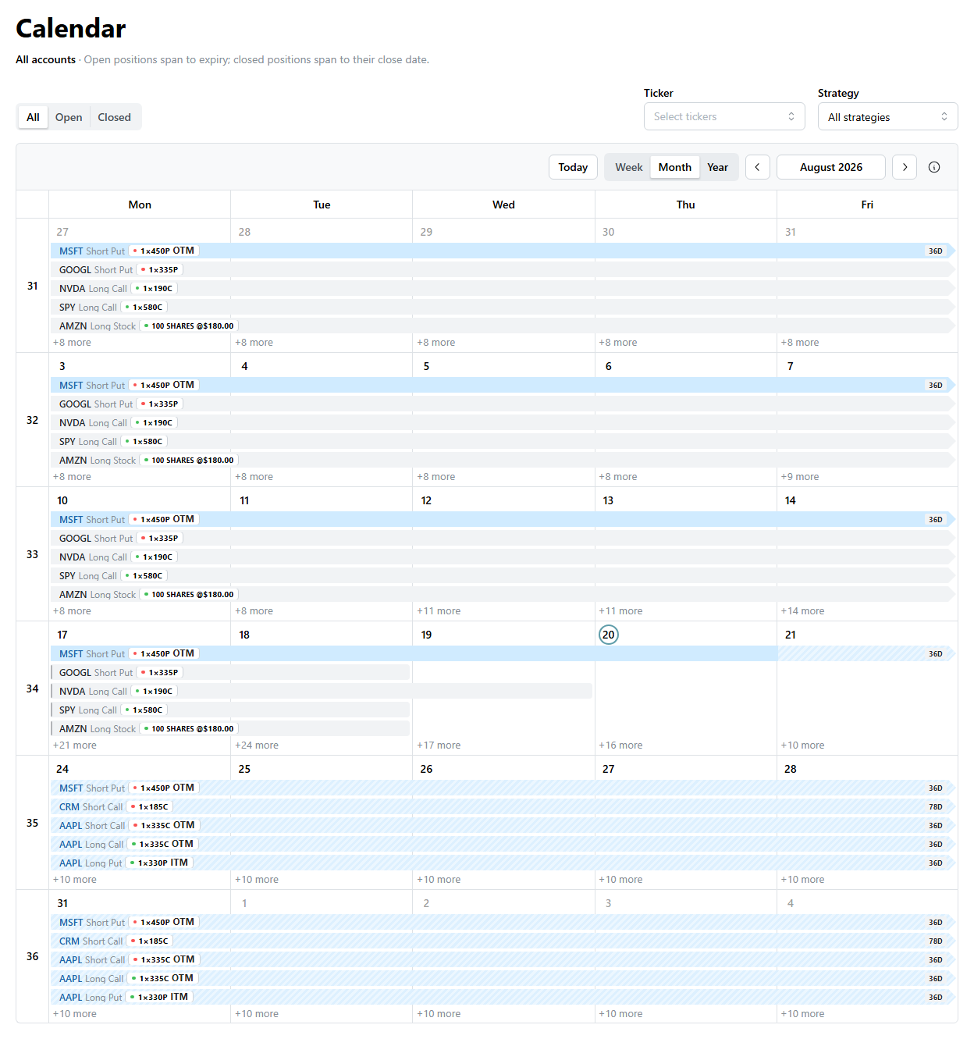This screenshot has width=974, height=1039.
Task: Open week 34 GOOGL Short Put event
Action: 230,672
